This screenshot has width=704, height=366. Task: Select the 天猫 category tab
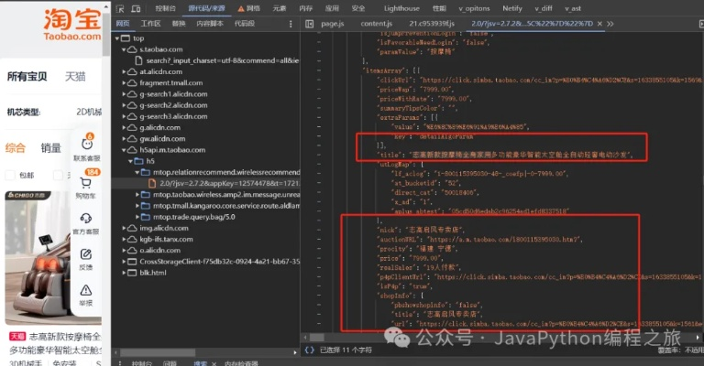(x=75, y=76)
